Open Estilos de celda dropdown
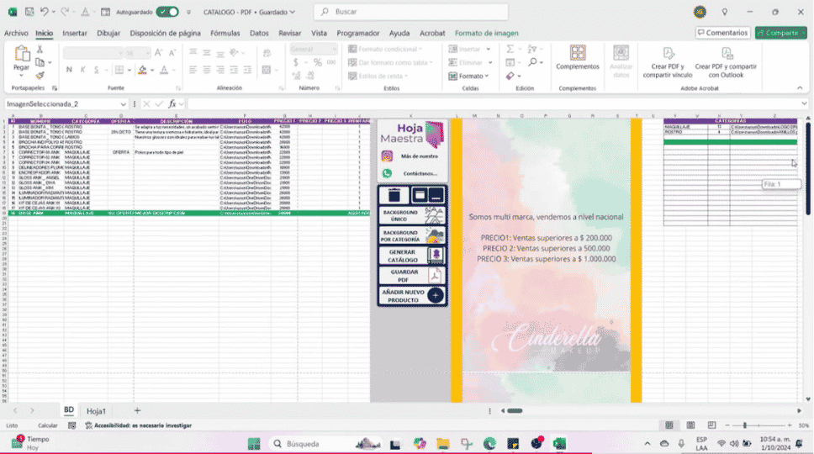 378,76
